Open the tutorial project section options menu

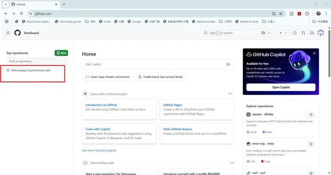230,93
